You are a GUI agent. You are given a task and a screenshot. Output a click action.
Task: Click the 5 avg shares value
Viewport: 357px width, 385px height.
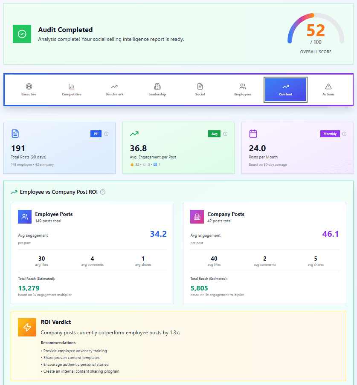click(316, 259)
